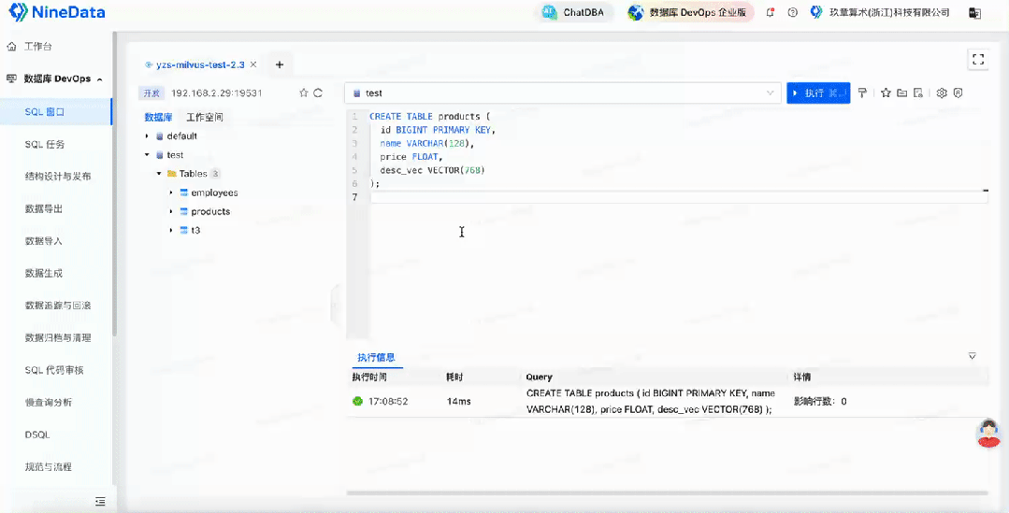
Task: Save SQL to favorites star icon
Action: (x=886, y=93)
